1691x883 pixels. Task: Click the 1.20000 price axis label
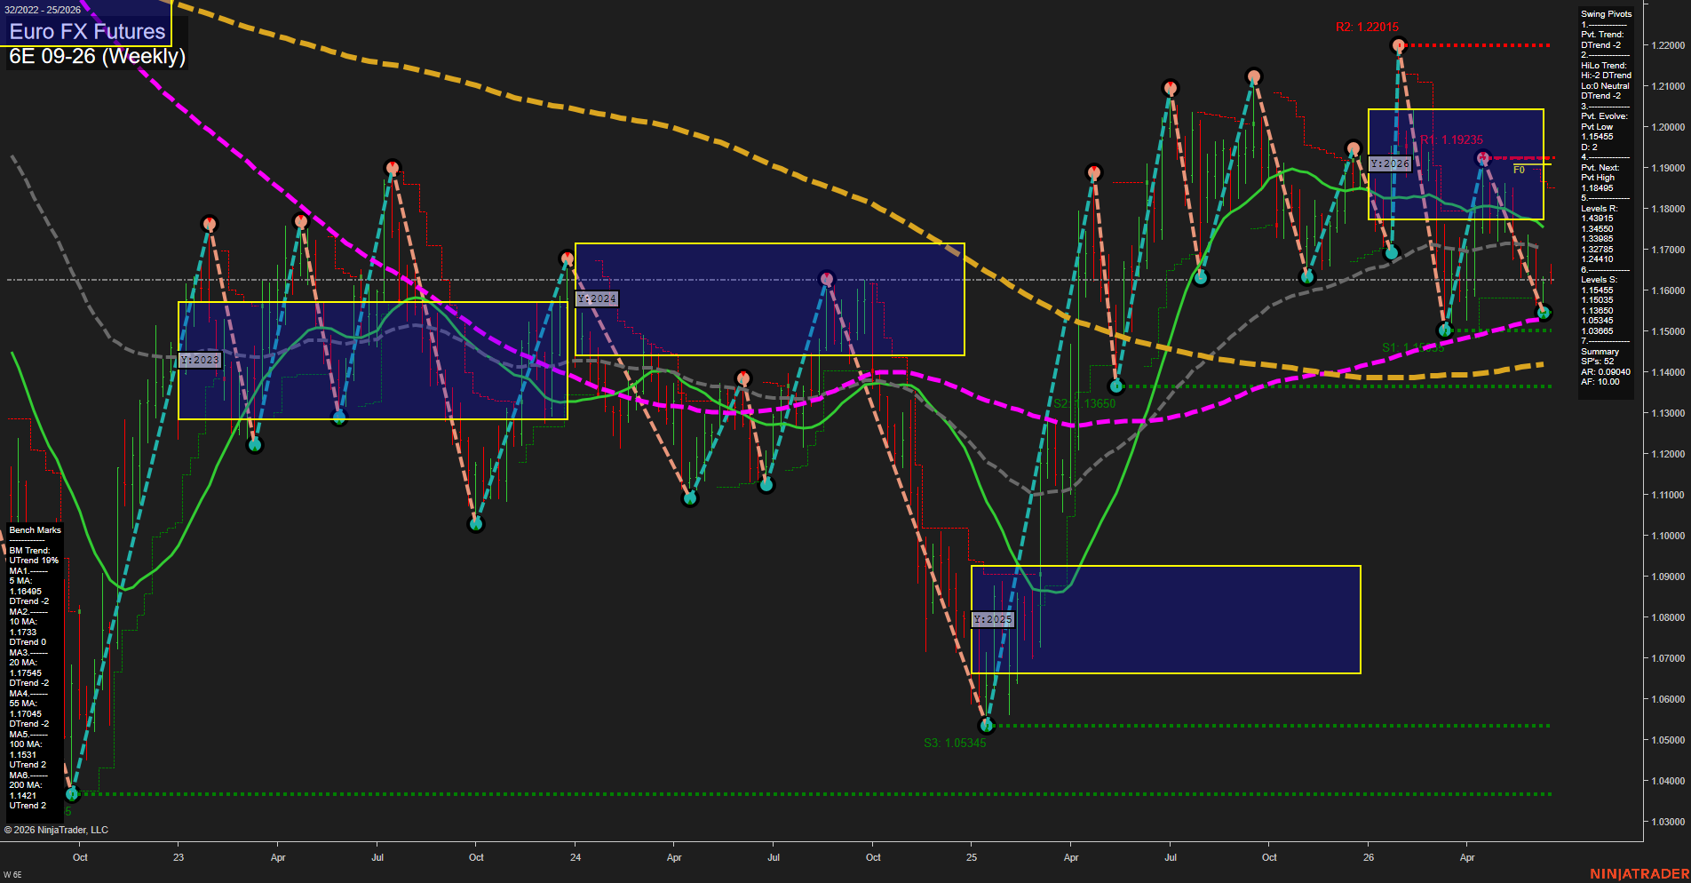(1667, 127)
